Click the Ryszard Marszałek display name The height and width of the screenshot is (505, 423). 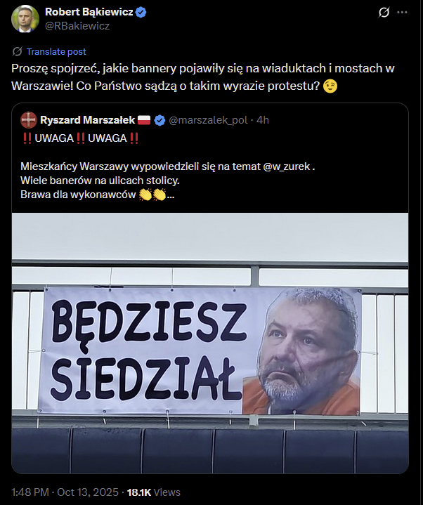tap(87, 120)
